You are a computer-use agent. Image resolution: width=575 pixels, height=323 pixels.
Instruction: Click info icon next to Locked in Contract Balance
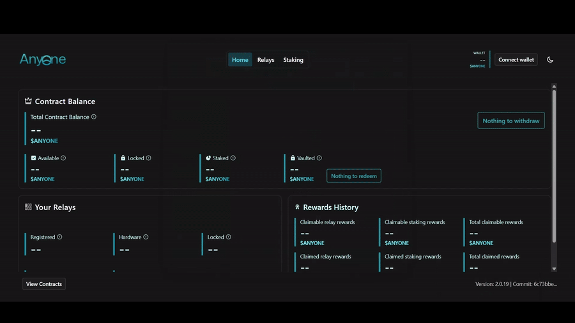coord(149,158)
